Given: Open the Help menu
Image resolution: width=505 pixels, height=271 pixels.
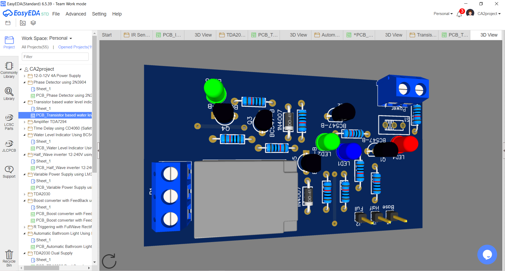Looking at the screenshot, I should [117, 14].
